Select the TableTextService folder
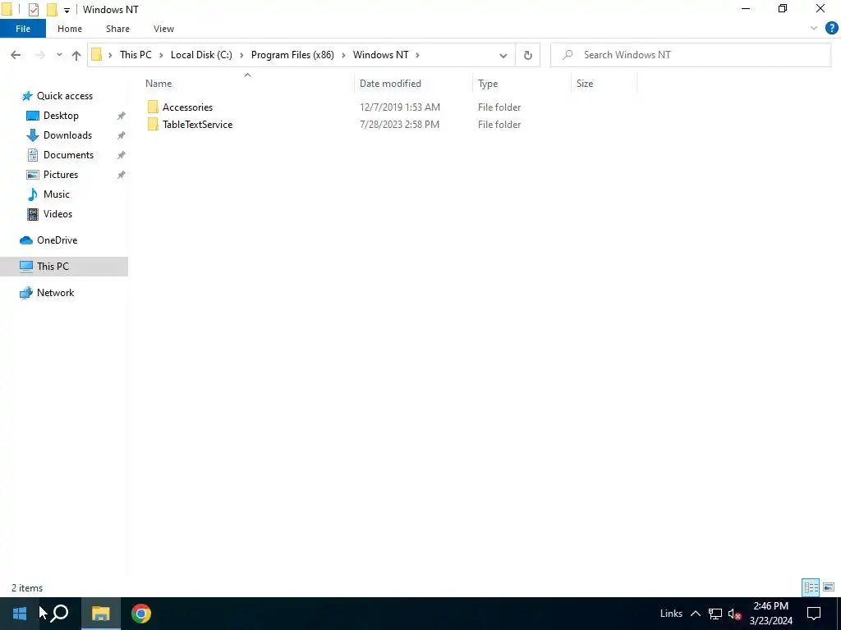This screenshot has height=630, width=841. click(197, 125)
